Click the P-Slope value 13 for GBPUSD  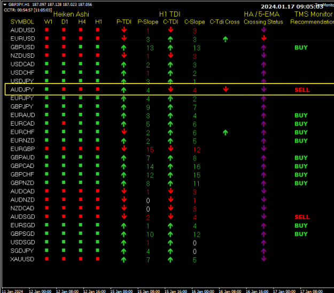[x=150, y=48]
